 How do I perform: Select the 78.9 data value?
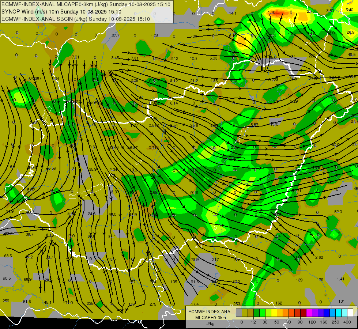click(195, 260)
